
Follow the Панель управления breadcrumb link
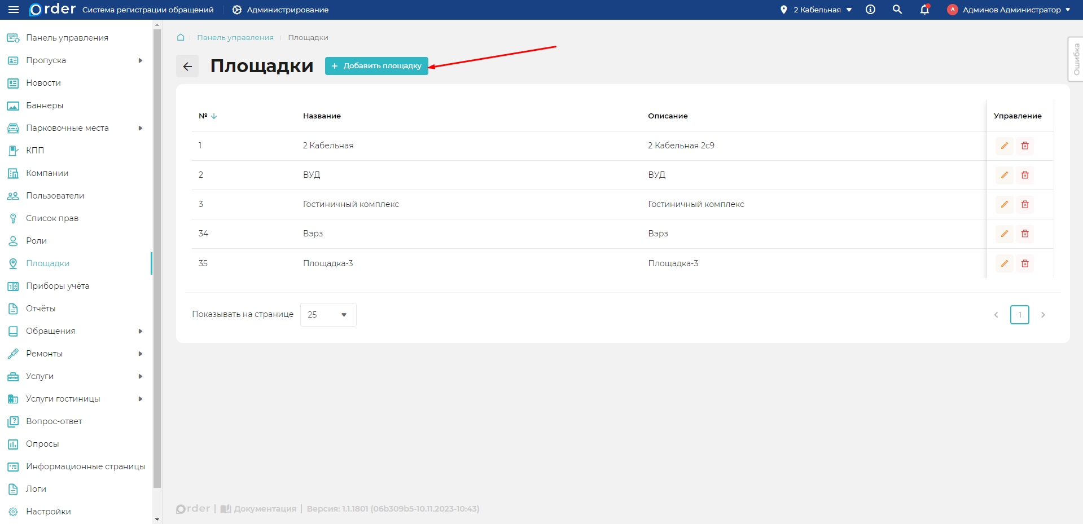click(x=235, y=37)
